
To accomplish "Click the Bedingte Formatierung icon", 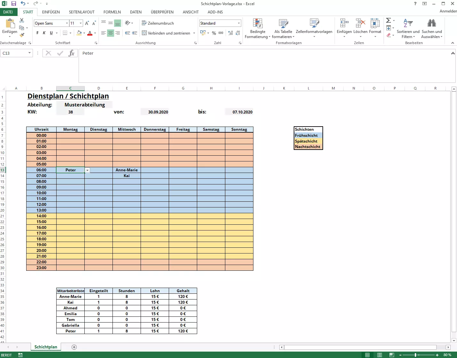I will (258, 24).
